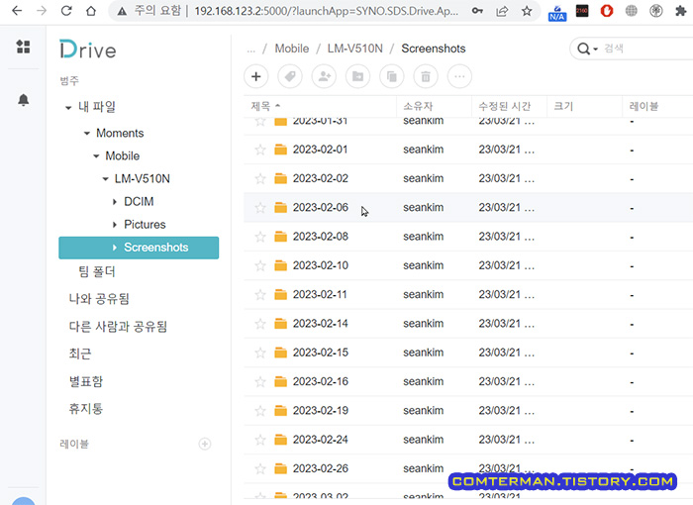Click the copy toolbar icon
693x505 pixels.
pyautogui.click(x=392, y=76)
